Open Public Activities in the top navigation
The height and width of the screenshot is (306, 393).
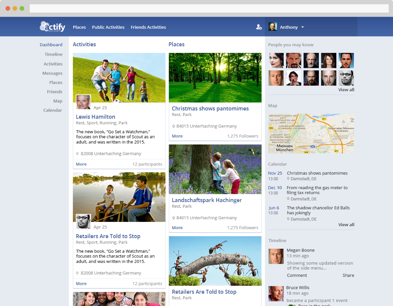(108, 27)
